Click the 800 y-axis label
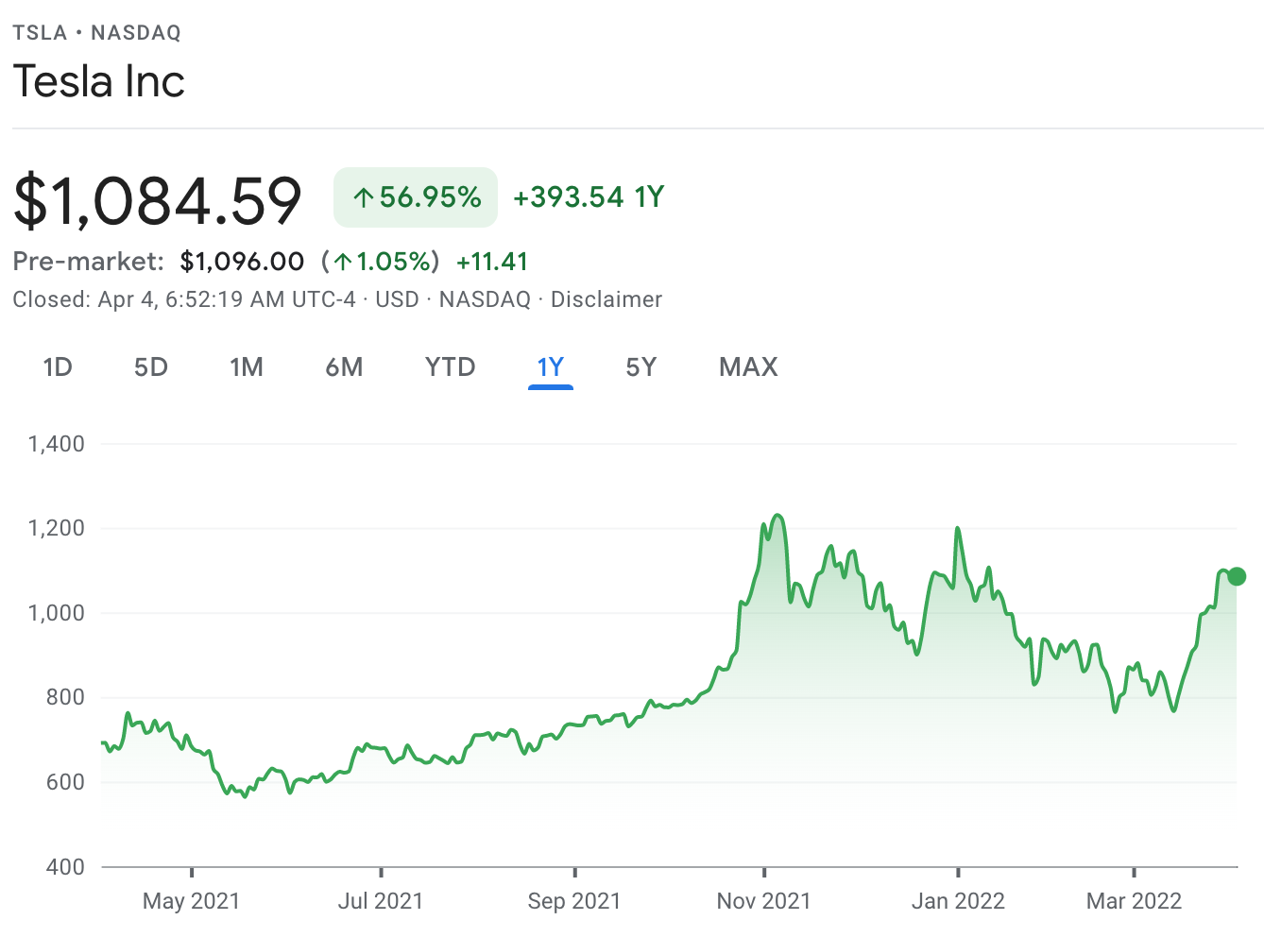This screenshot has width=1264, height=937. (65, 697)
